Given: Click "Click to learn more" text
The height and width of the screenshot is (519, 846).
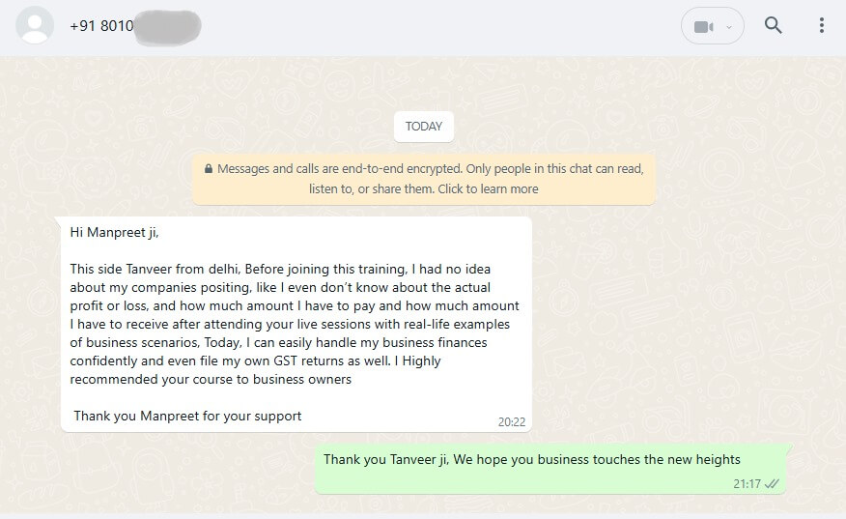Looking at the screenshot, I should click(x=488, y=189).
